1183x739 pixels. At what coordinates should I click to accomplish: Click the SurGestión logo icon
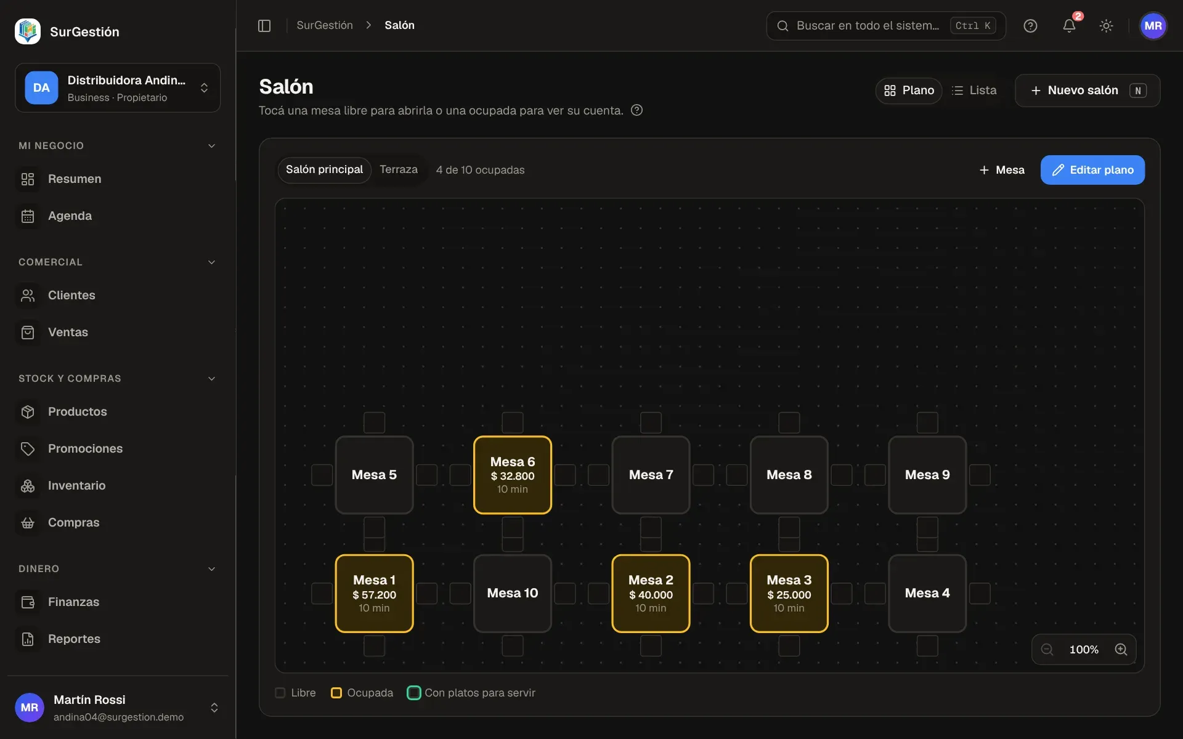(x=28, y=31)
